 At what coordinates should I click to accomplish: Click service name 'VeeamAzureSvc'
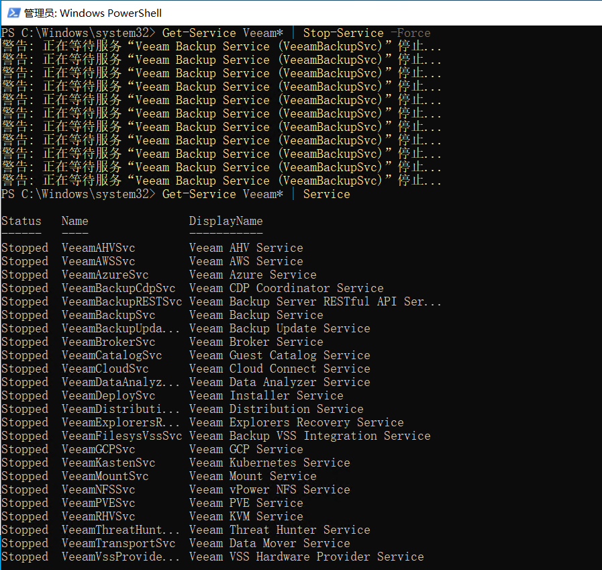coord(105,275)
